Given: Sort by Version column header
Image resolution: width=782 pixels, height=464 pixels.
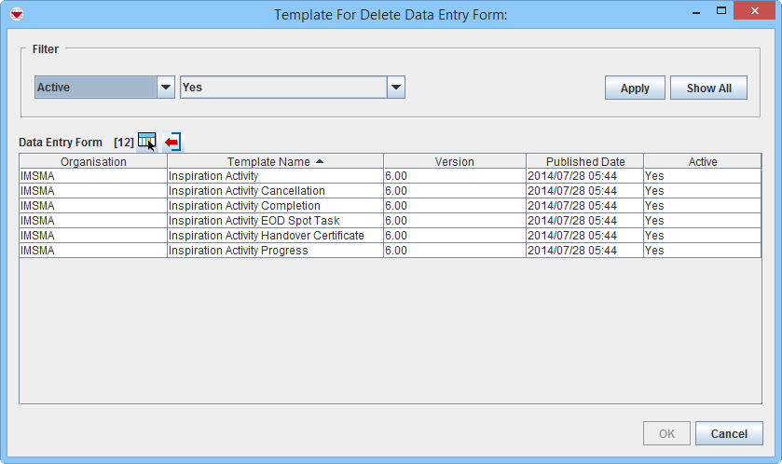Looking at the screenshot, I should point(454,161).
